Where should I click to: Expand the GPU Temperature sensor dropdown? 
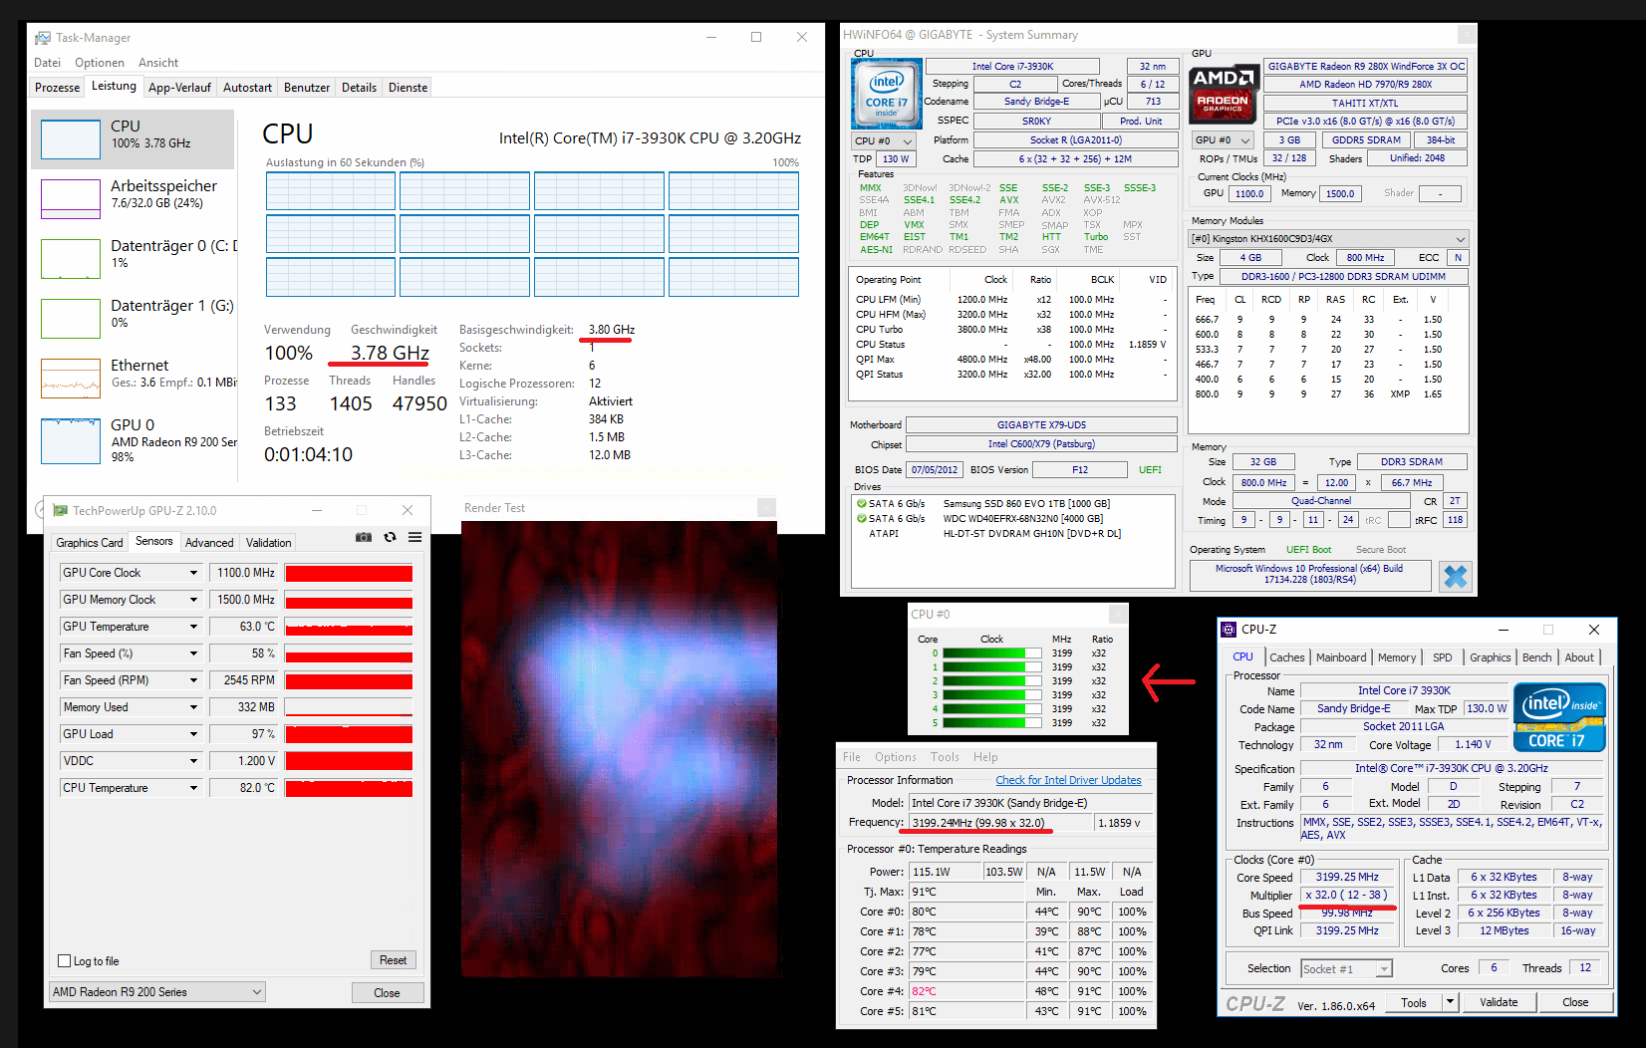pos(194,627)
